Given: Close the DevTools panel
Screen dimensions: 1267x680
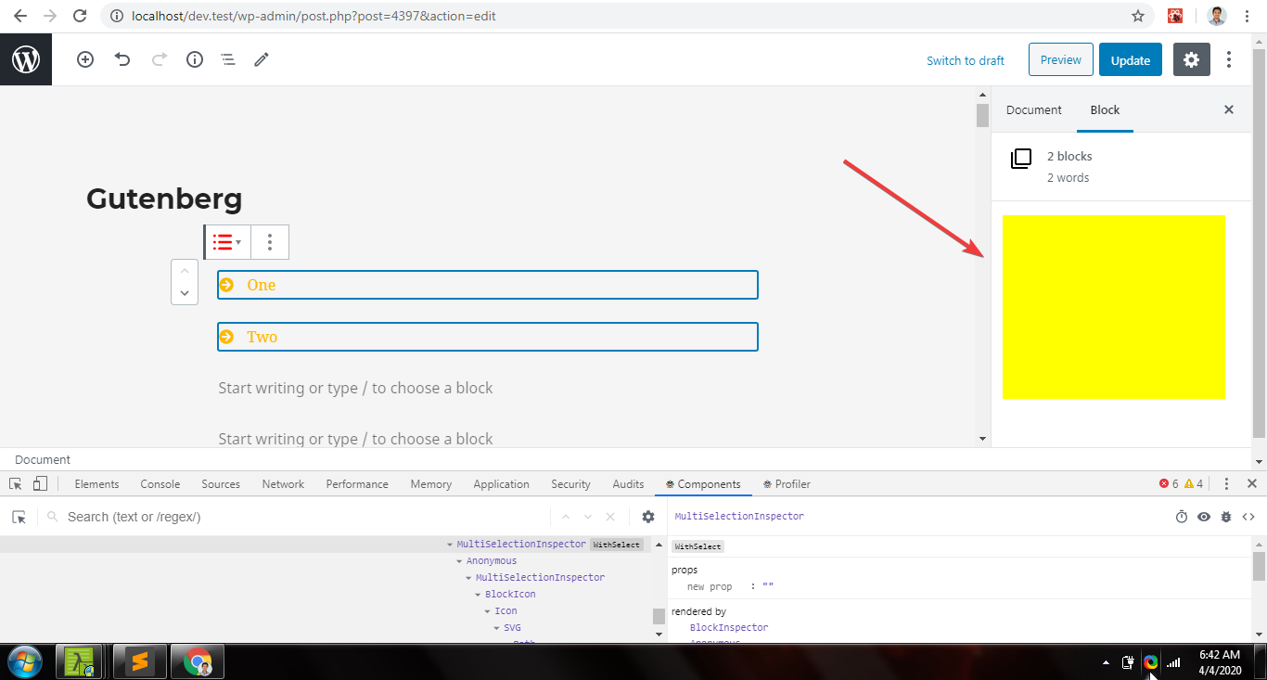Looking at the screenshot, I should 1251,483.
